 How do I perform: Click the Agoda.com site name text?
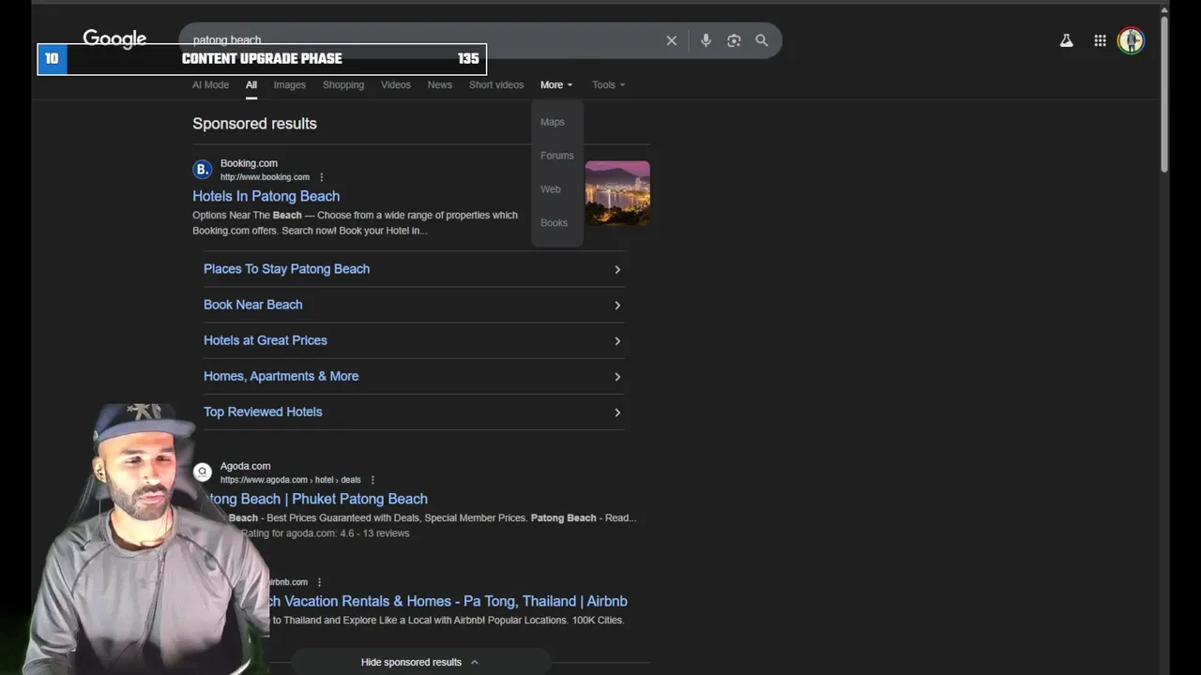[x=245, y=466]
